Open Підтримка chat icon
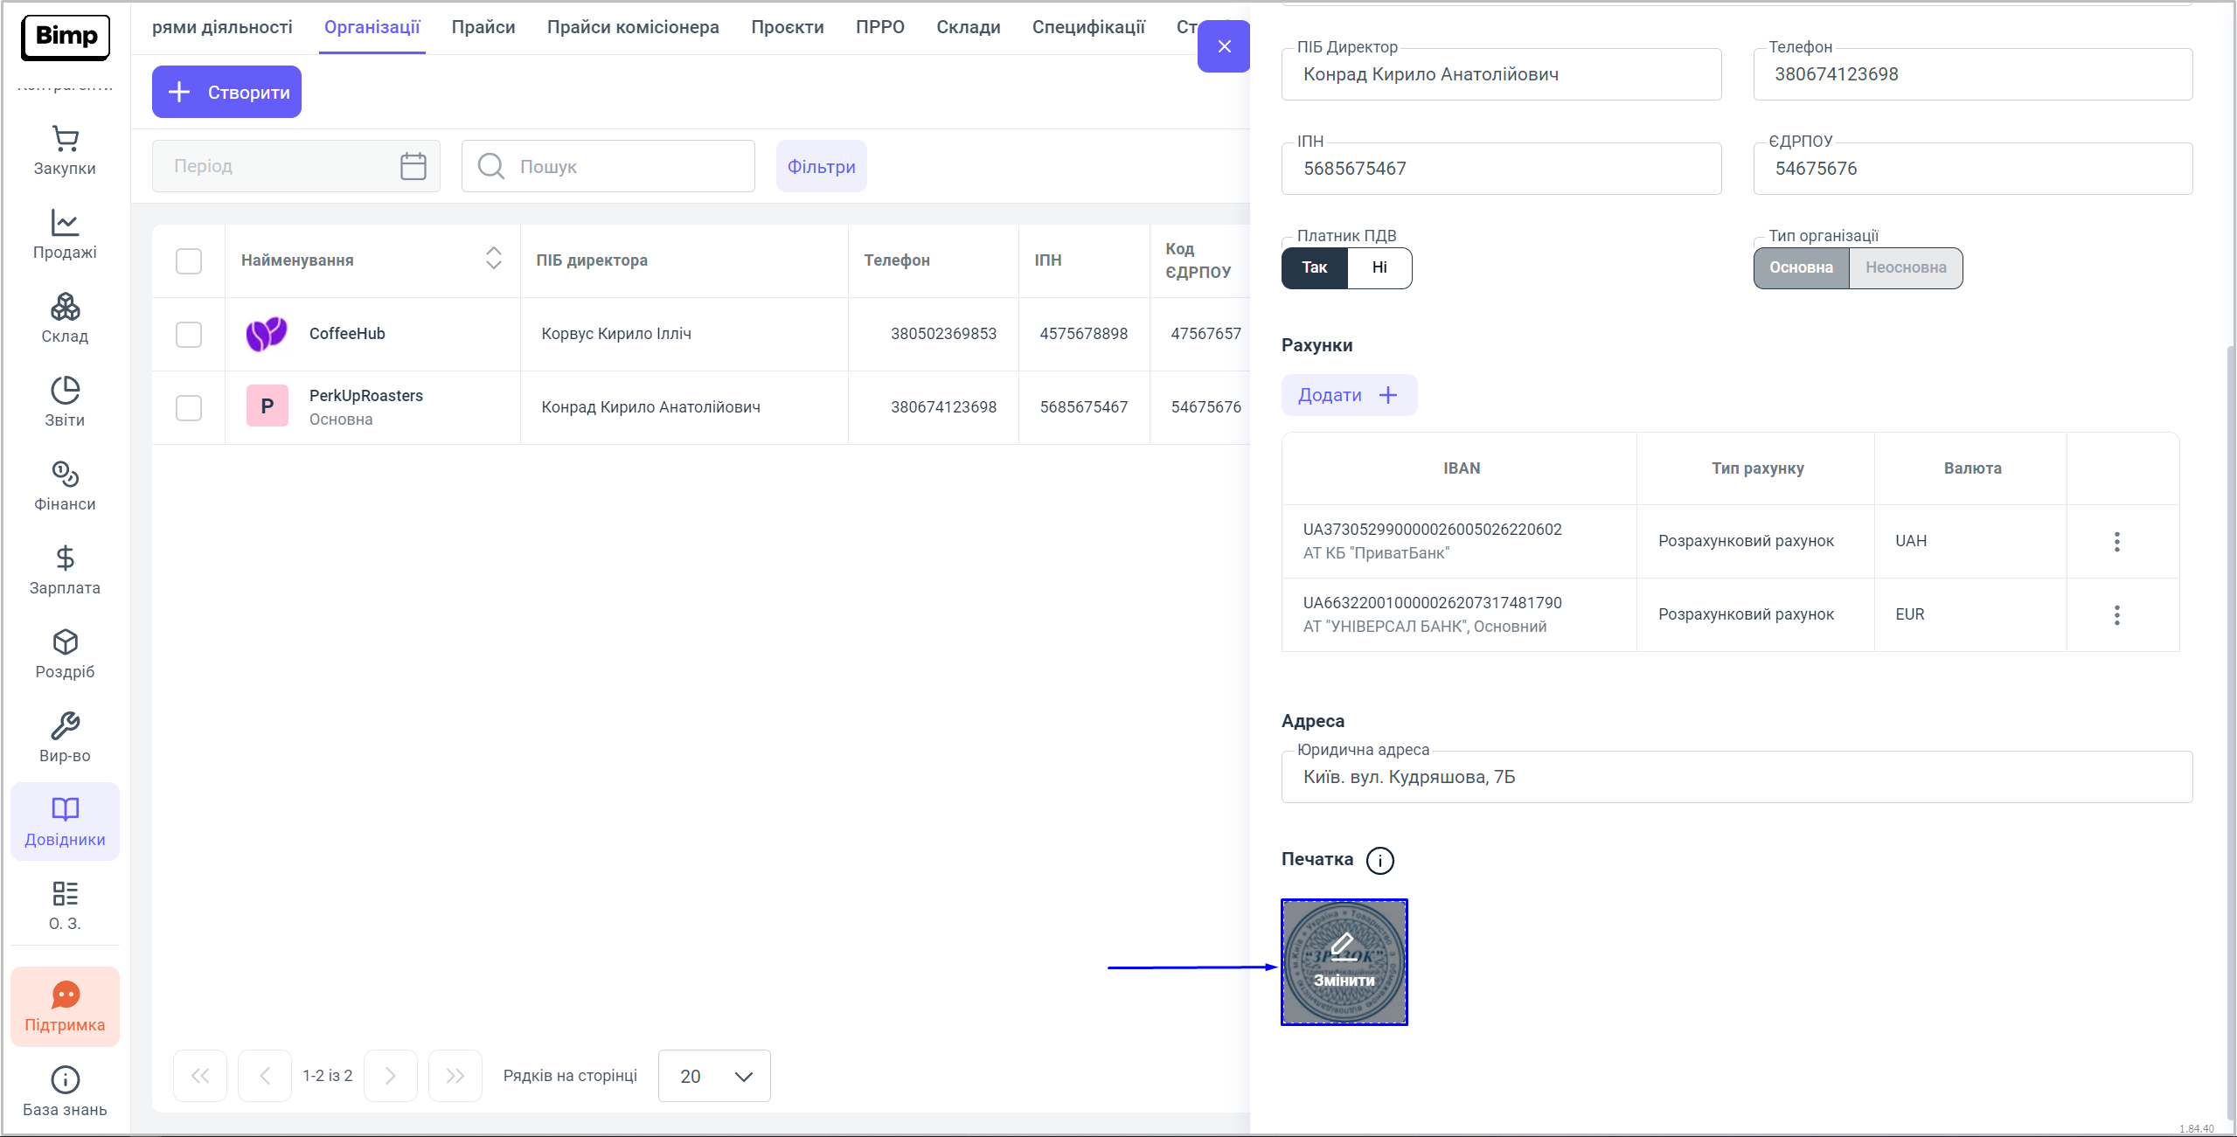2237x1137 pixels. 65,995
